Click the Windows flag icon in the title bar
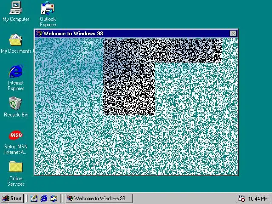The image size is (272, 204). pyautogui.click(x=39, y=33)
